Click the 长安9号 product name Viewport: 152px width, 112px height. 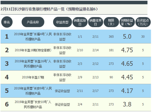33,91
